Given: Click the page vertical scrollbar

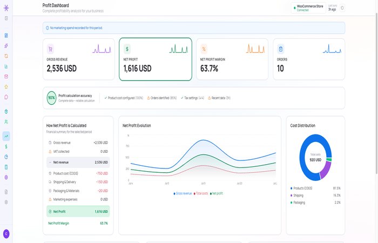Looking at the screenshot, I should pos(376,93).
